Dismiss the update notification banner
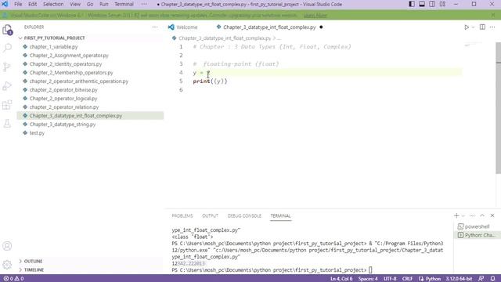Image resolution: width=501 pixels, height=282 pixels. coord(493,15)
